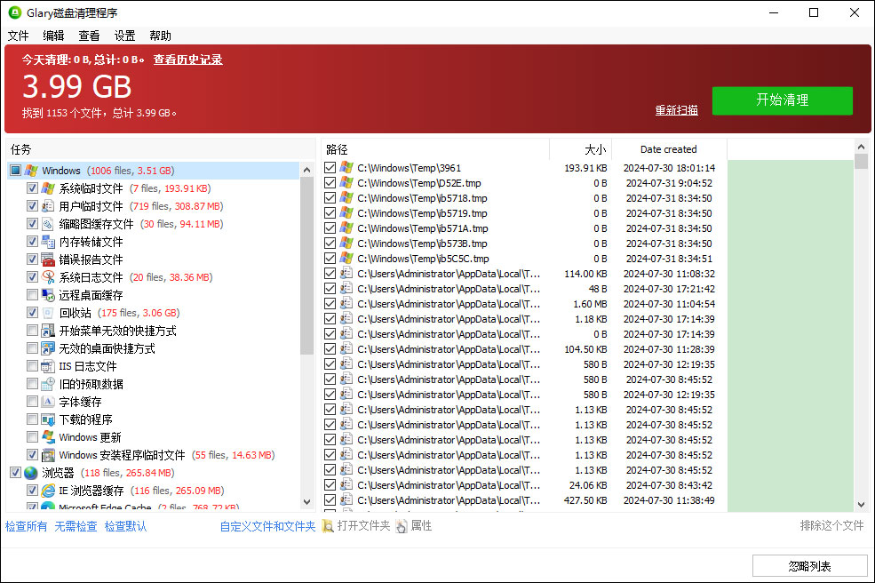Sort by the Date created column header
This screenshot has height=583, width=875.
[669, 149]
